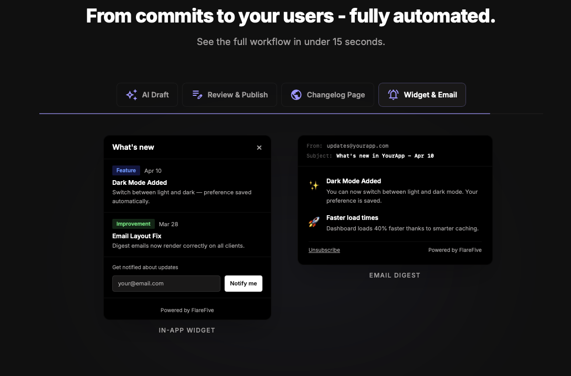Click the Faster load times heading

pyautogui.click(x=352, y=218)
